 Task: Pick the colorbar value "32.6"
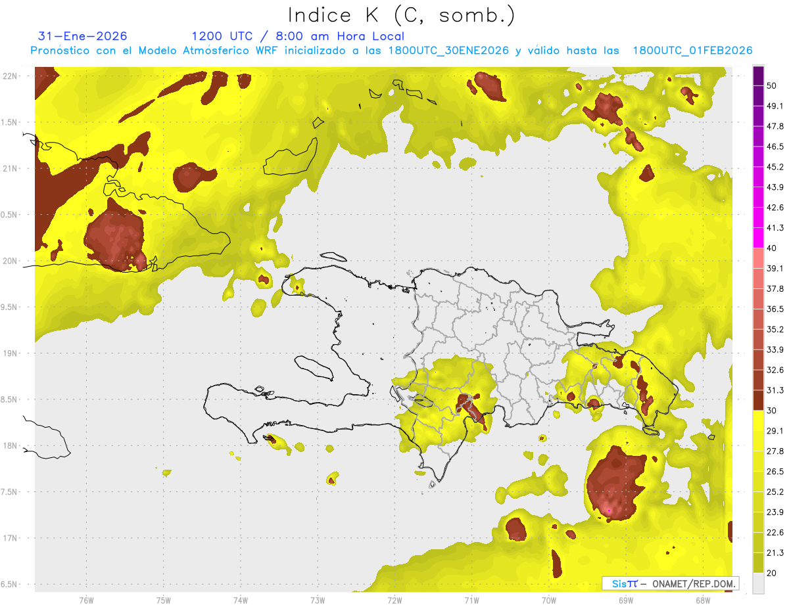775,370
